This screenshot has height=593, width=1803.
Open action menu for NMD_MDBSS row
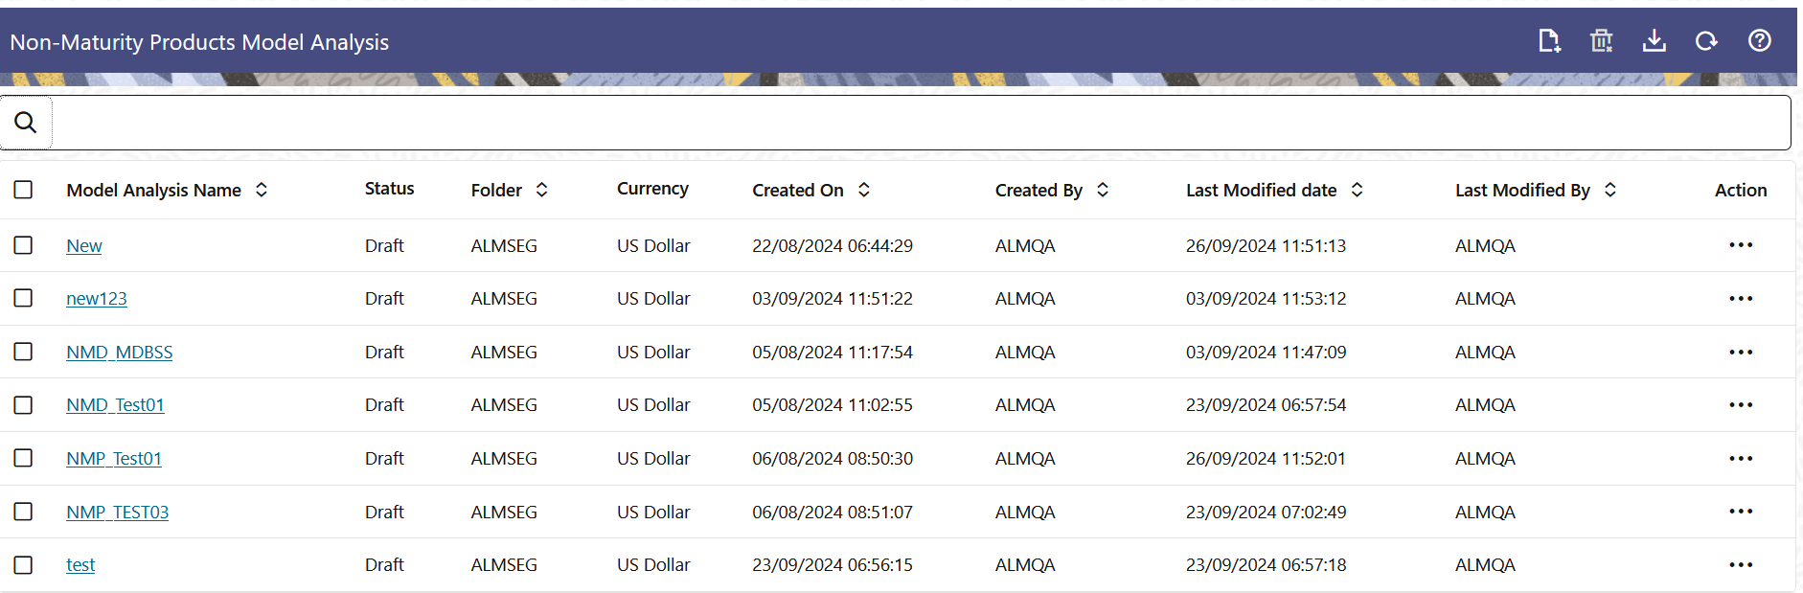(x=1741, y=353)
